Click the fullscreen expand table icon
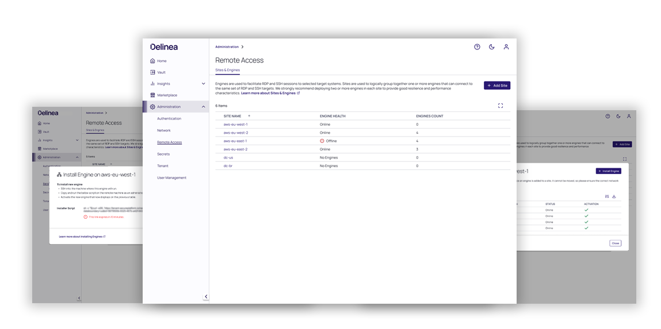The height and width of the screenshot is (329, 661). 500,106
